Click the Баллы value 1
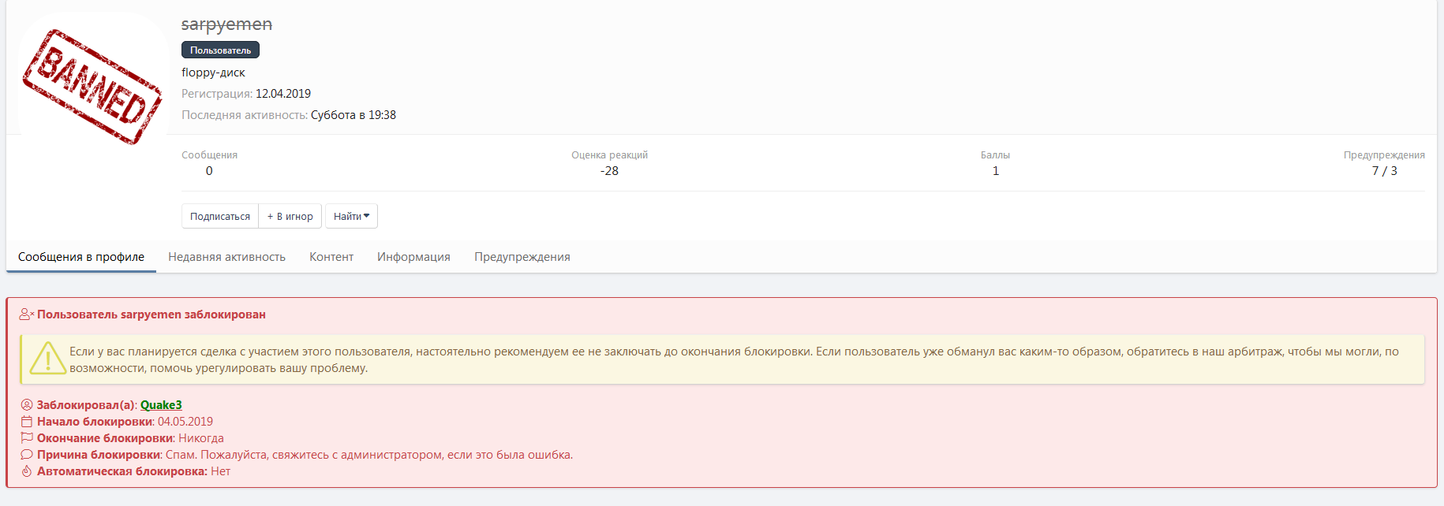1444x506 pixels. tap(996, 171)
